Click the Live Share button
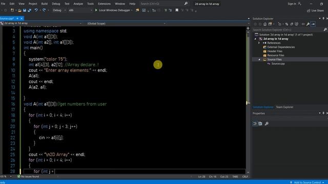Image resolution: width=328 pixels, height=184 pixels. (315, 10)
